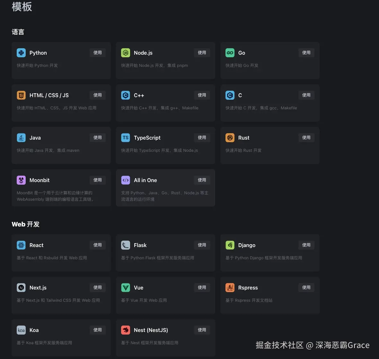This screenshot has width=379, height=359.
Task: Use the Nest (NestJS) template
Action: point(202,330)
